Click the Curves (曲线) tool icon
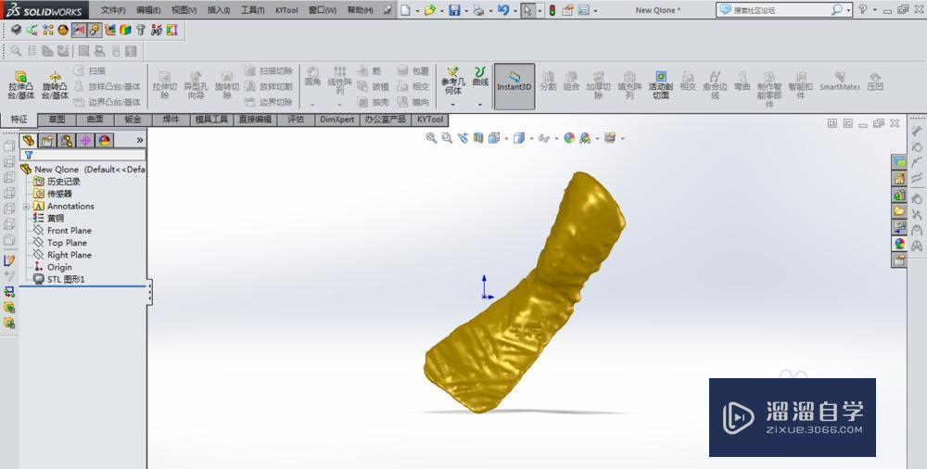Image resolution: width=927 pixels, height=469 pixels. tap(480, 72)
